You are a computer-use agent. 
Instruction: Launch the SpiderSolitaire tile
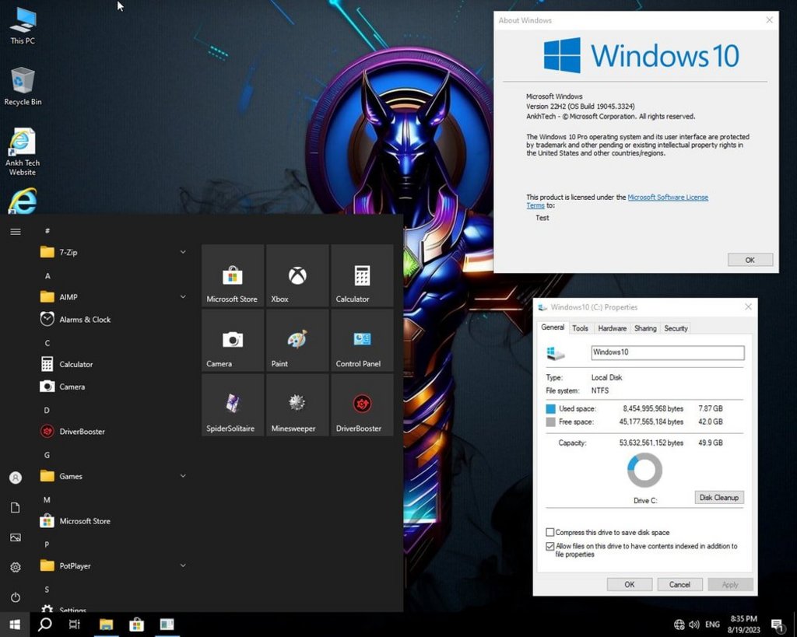pos(232,405)
